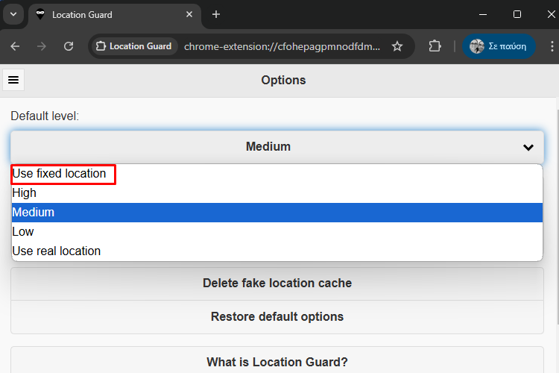Collapse the Default level Medium dropdown

click(x=277, y=147)
